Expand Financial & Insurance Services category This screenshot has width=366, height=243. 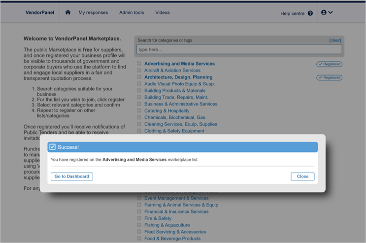139,211
